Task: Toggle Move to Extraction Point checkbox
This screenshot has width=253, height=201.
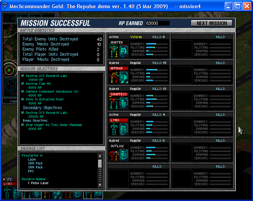Action: (x=23, y=99)
